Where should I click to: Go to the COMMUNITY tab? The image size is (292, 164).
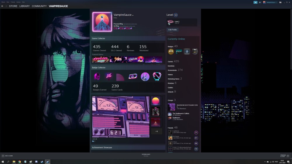coord(39,6)
